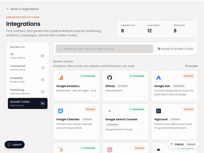Click the Instagram camera logo icon
The height and width of the screenshot is (153, 204).
coord(110,150)
